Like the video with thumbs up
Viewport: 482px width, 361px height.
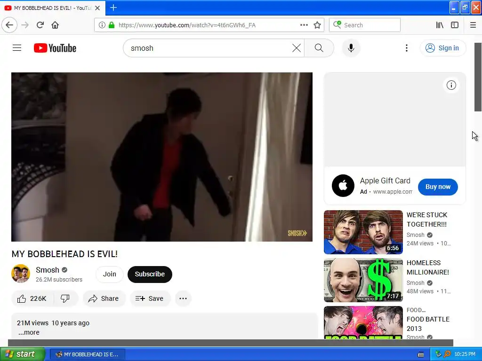pyautogui.click(x=32, y=298)
